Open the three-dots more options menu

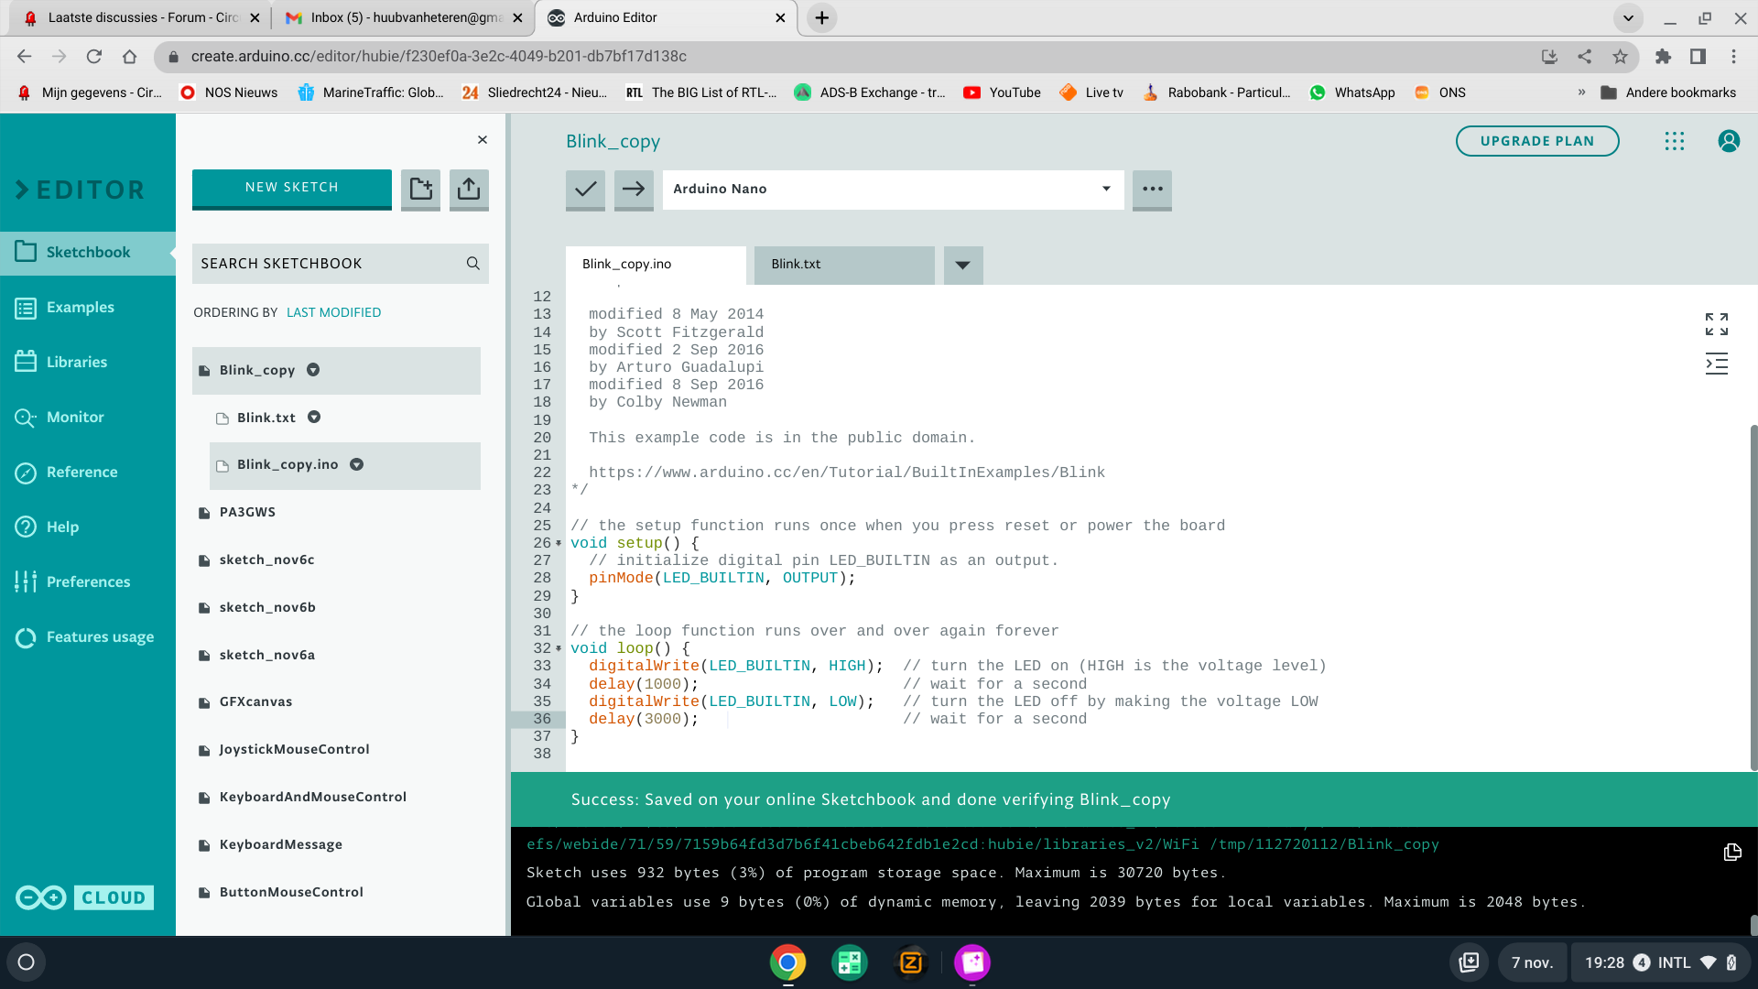click(x=1152, y=190)
